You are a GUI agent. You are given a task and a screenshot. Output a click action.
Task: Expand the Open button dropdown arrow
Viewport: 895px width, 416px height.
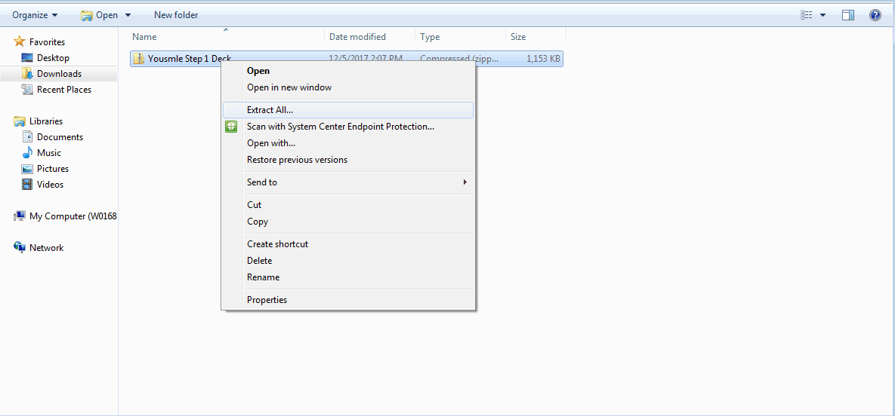(128, 15)
